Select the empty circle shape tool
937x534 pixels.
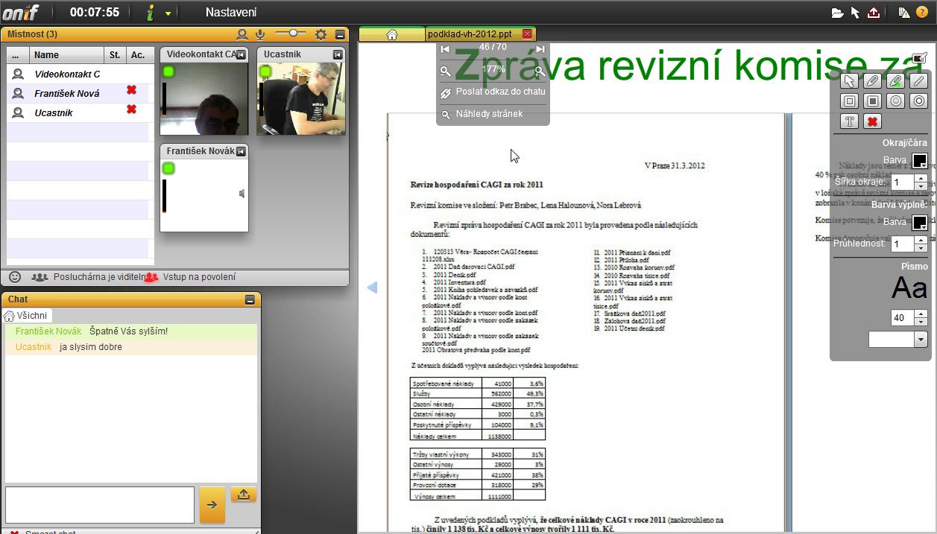pyautogui.click(x=920, y=101)
